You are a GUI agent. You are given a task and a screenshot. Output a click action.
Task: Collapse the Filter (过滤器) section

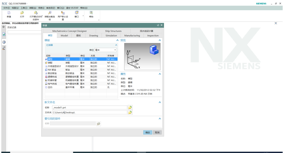116,45
